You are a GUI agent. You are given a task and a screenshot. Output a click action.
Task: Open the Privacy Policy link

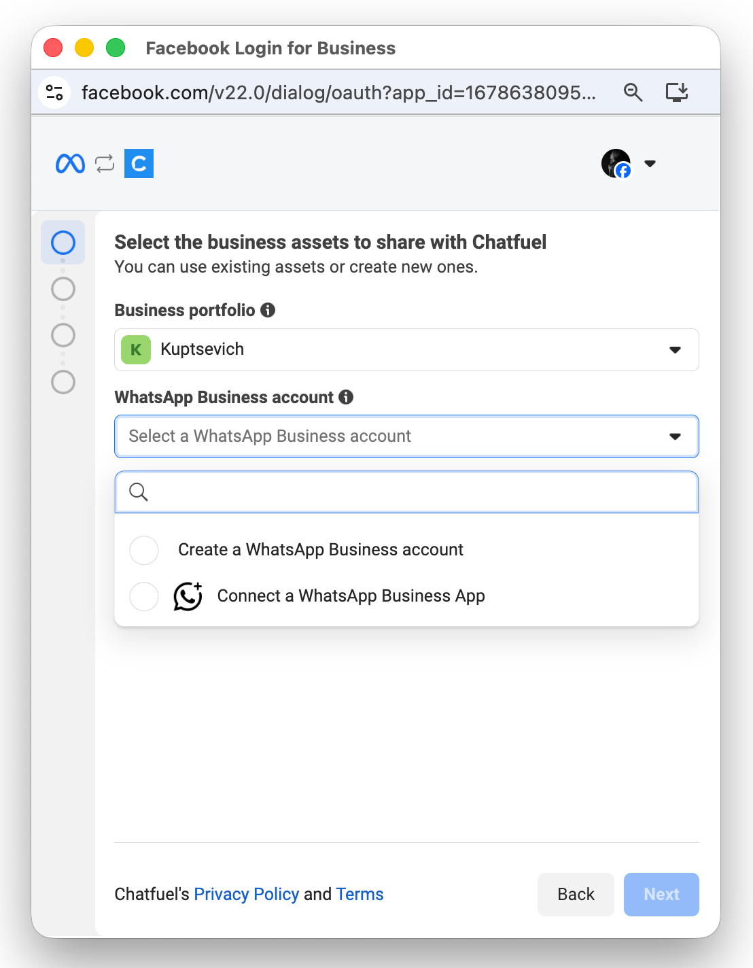click(247, 894)
